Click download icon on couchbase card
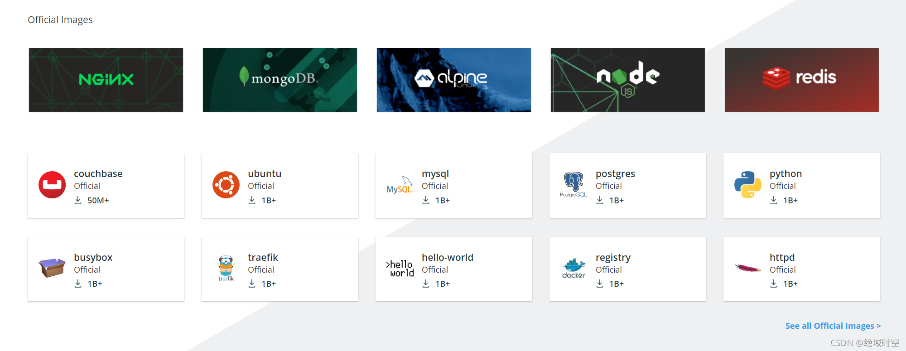Viewport: 906px width, 351px height. click(78, 200)
